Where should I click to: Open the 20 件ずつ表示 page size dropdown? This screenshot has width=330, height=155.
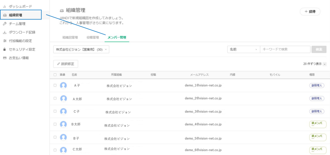pyautogui.click(x=324, y=64)
